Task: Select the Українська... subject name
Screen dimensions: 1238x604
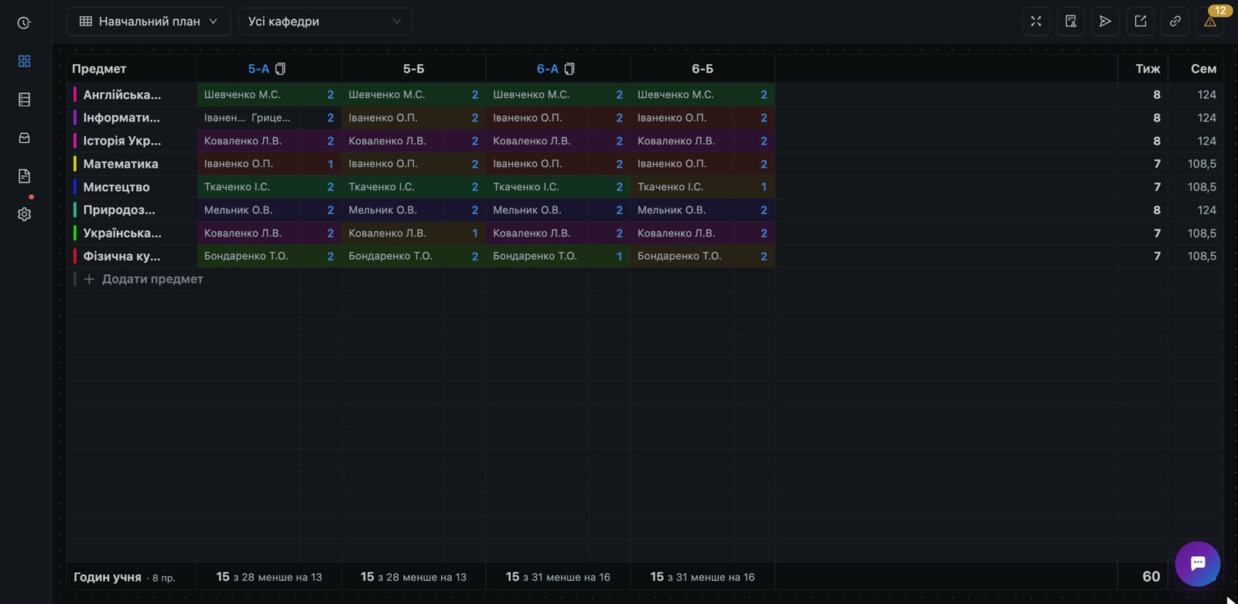Action: tap(122, 233)
